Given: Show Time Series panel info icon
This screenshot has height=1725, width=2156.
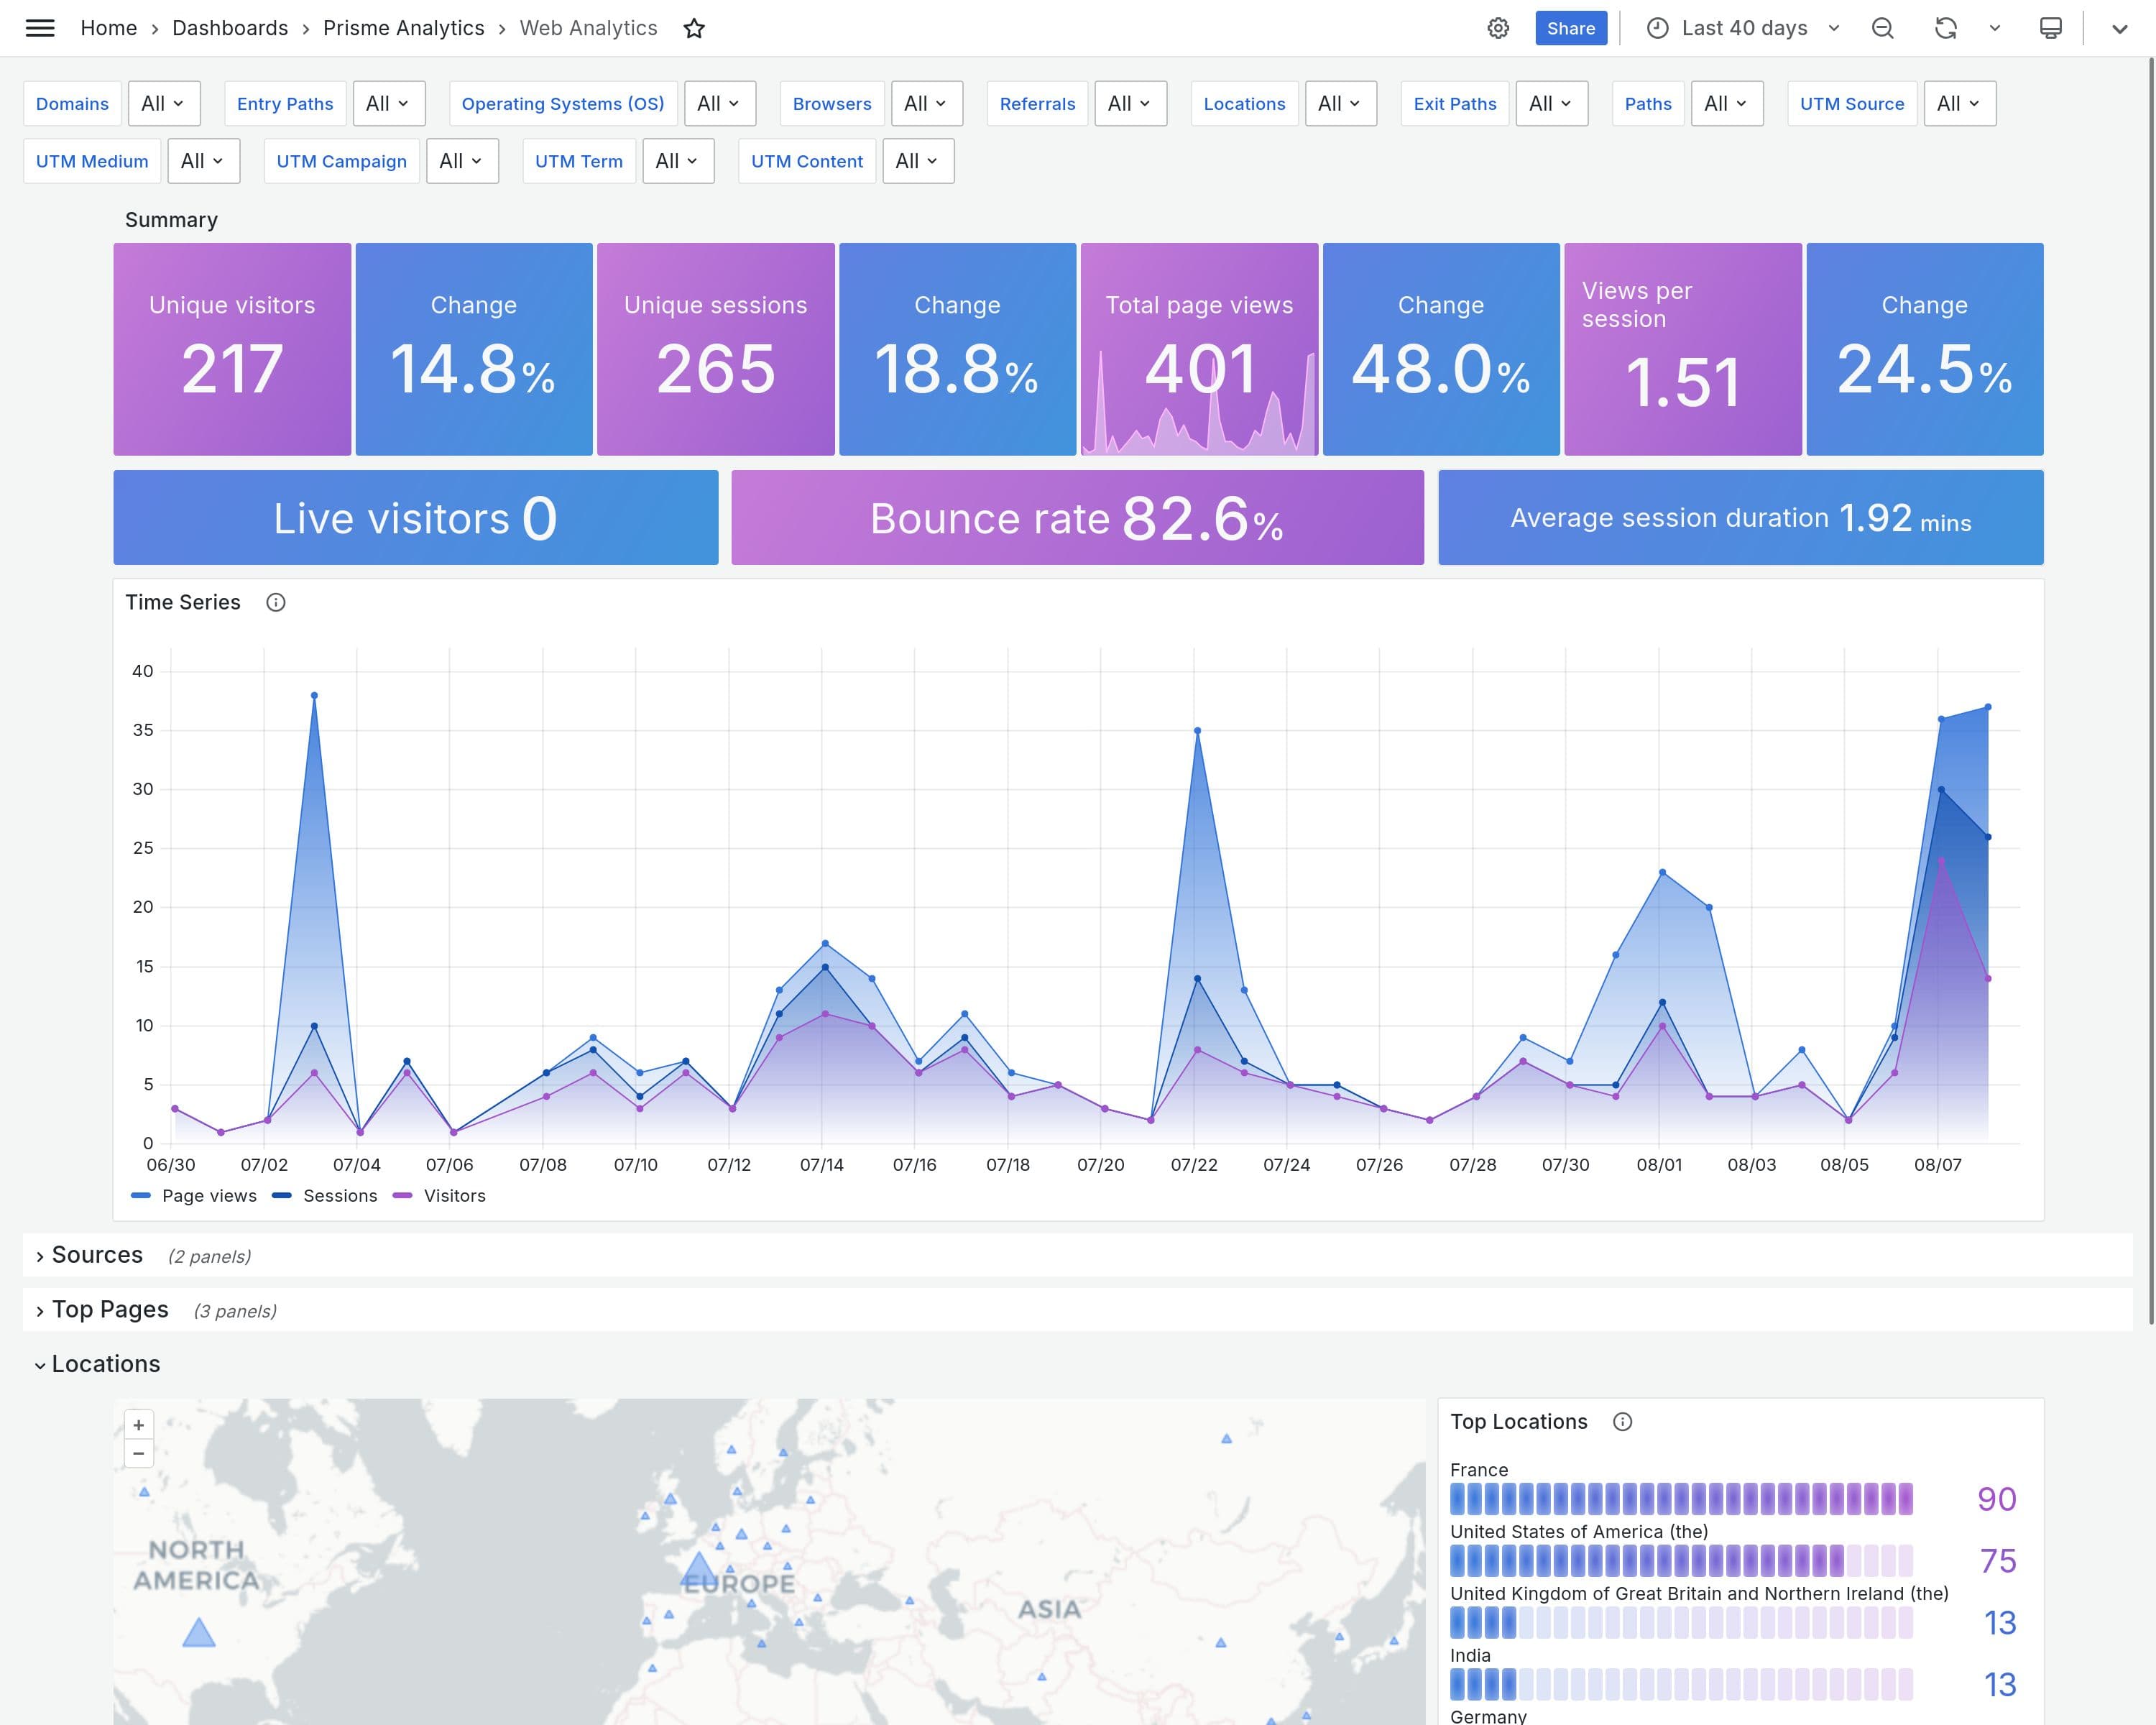Looking at the screenshot, I should 276,602.
